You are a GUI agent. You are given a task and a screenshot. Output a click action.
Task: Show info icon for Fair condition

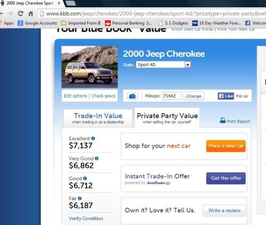click(80, 198)
